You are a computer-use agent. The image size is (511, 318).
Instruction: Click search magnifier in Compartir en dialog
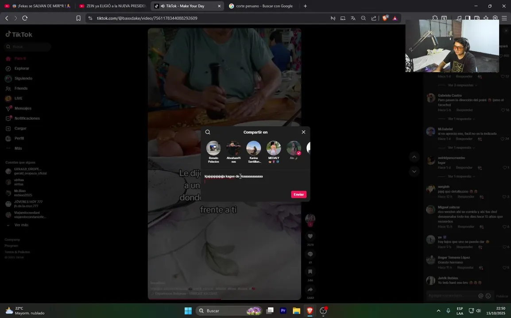tap(208, 132)
